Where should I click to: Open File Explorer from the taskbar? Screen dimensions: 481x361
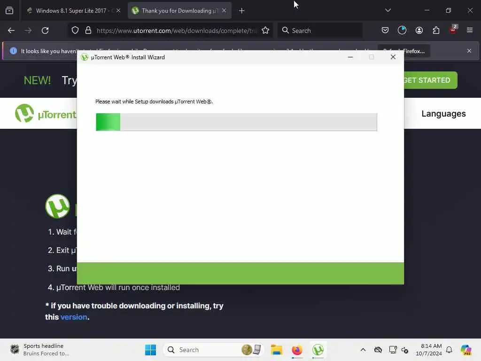tap(276, 350)
